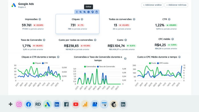Viewport: 199px width, 112px height.
Task: Click the drag handle on the Cliques card toolbar
Action: pos(77,12)
